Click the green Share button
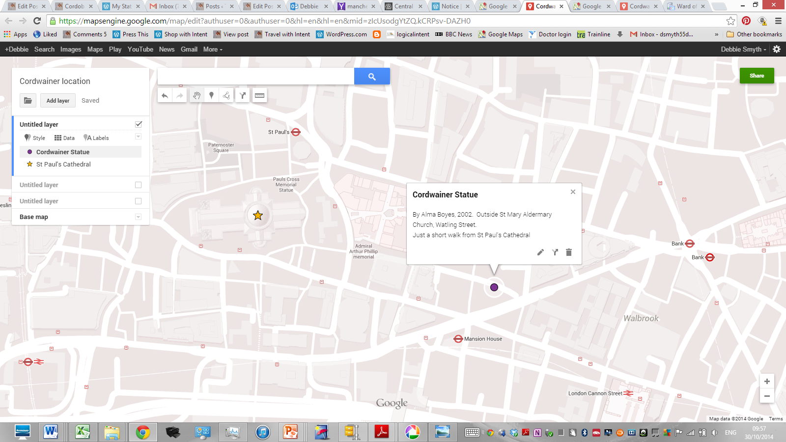Viewport: 786px width, 442px height. pos(757,76)
